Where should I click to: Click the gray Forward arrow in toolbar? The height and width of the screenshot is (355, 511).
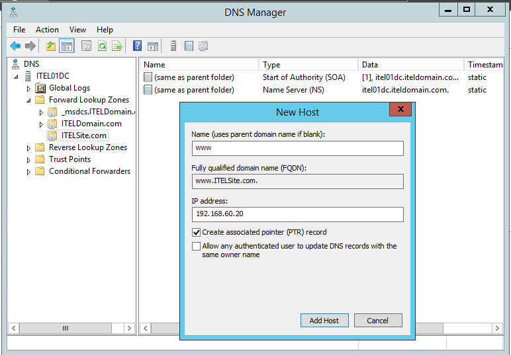pos(30,46)
